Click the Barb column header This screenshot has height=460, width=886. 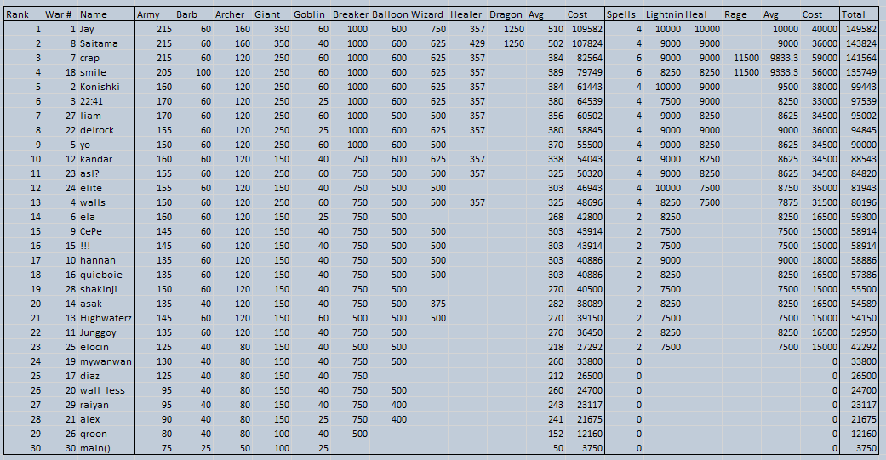click(186, 14)
